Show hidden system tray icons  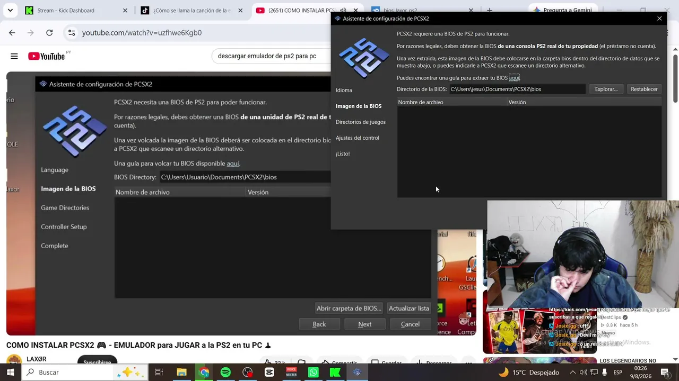(572, 372)
